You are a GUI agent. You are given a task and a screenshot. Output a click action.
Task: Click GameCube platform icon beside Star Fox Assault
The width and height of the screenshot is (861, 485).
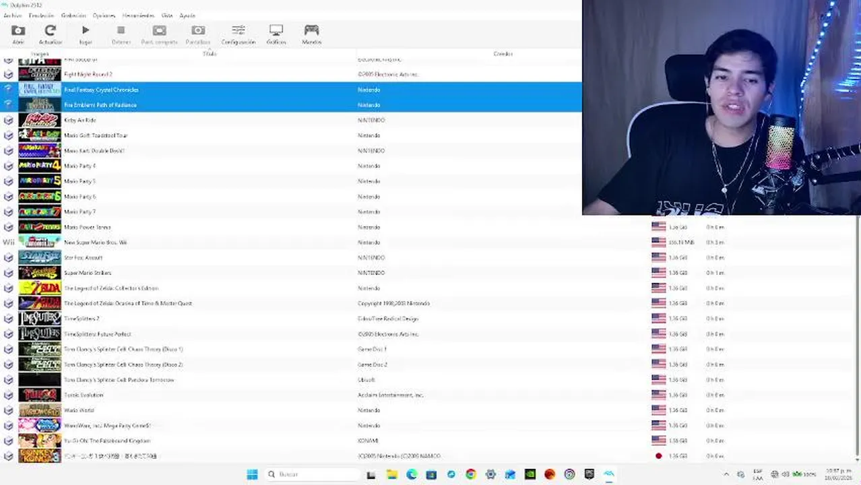coord(8,257)
